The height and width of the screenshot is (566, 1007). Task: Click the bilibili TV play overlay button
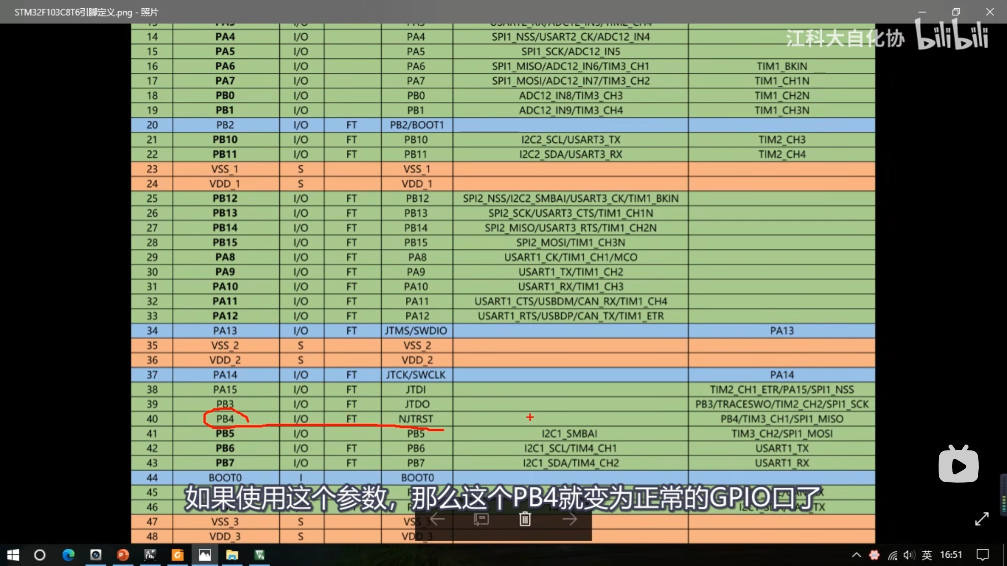click(x=958, y=465)
